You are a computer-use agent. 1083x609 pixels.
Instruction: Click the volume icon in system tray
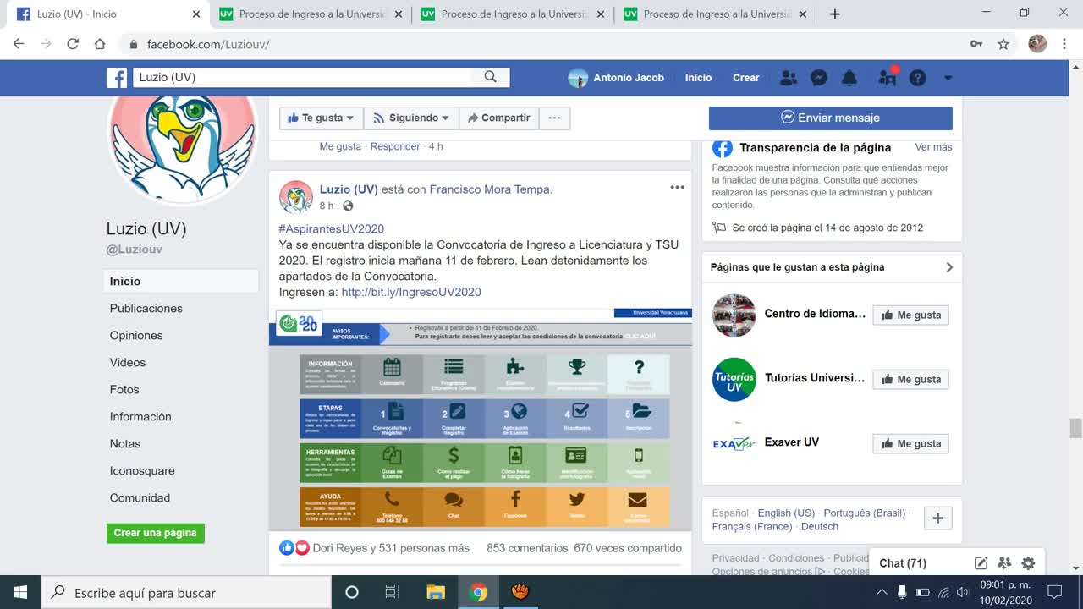pos(962,592)
